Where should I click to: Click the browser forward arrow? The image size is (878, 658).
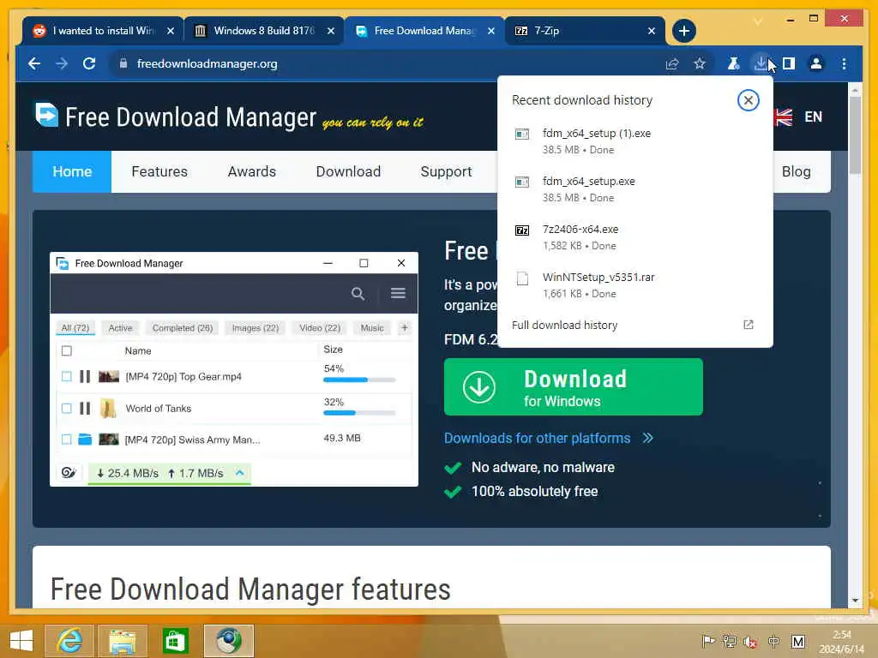pyautogui.click(x=62, y=63)
